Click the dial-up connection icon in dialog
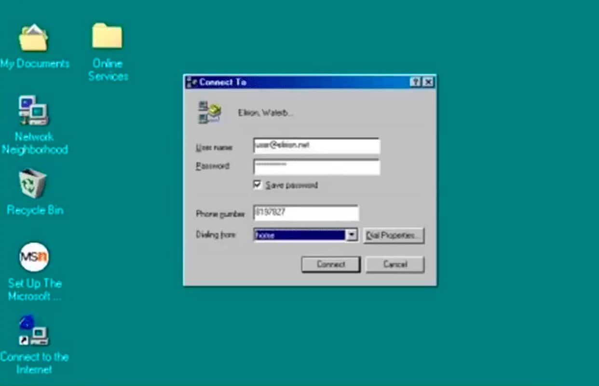Screen dimensions: 599x386 click(x=209, y=112)
